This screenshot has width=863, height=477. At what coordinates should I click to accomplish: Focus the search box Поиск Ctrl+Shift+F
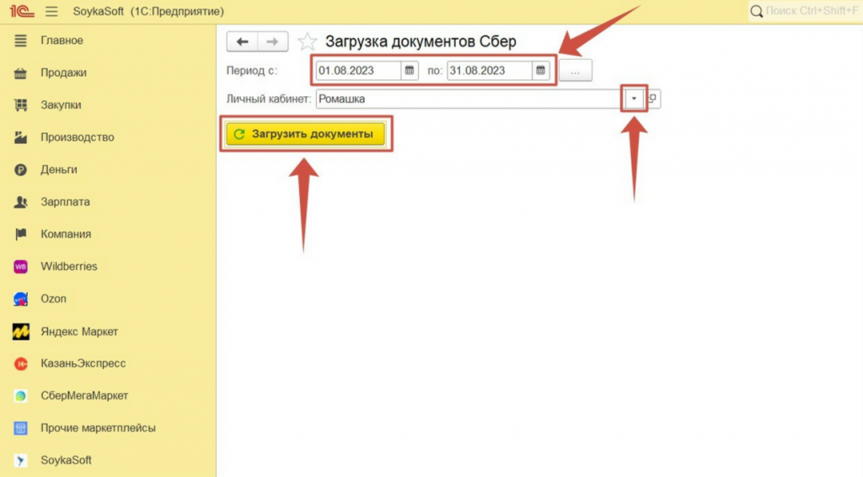[x=809, y=11]
